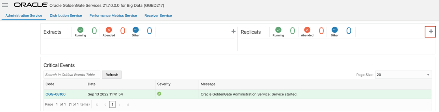Image resolution: width=439 pixels, height=112 pixels.
Task: Click the Extracts Other blue dots icon
Action: (x=136, y=30)
